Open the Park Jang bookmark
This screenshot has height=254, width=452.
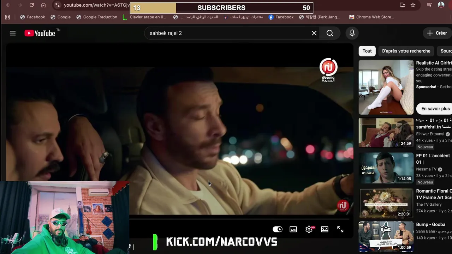coord(320,17)
